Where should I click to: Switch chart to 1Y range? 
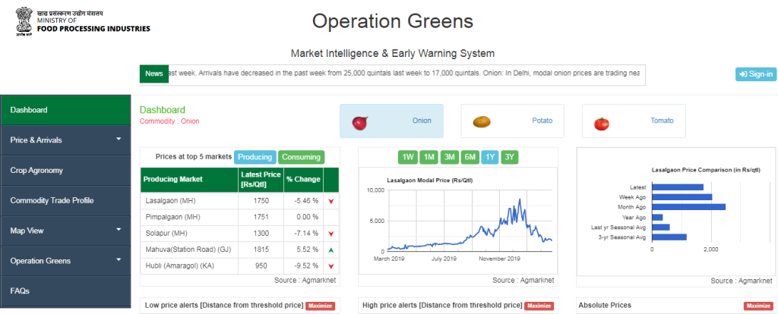[490, 158]
